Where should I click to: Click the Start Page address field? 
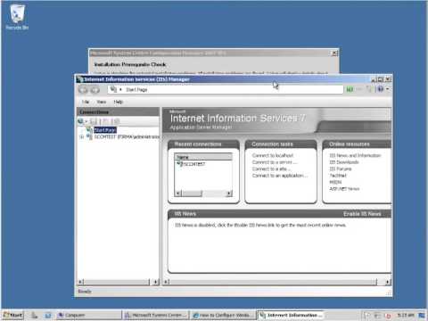tap(226, 89)
